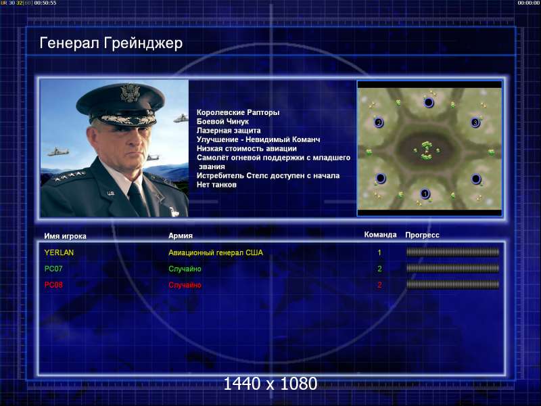Click the 'Армия' column header
The height and width of the screenshot is (406, 541).
[x=181, y=235]
